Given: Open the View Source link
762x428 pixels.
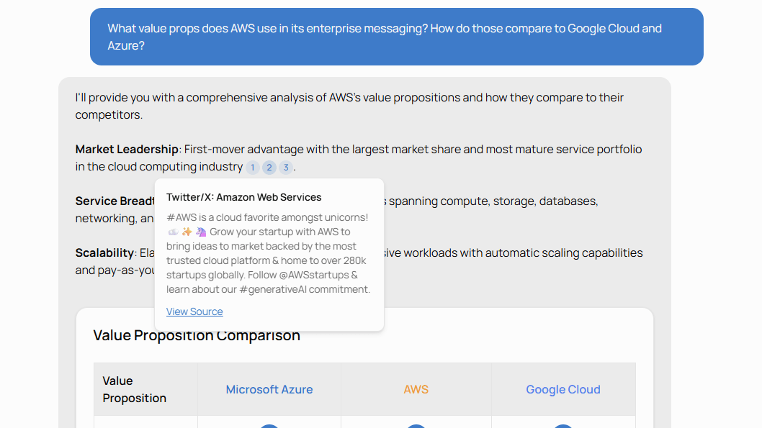Looking at the screenshot, I should (194, 311).
